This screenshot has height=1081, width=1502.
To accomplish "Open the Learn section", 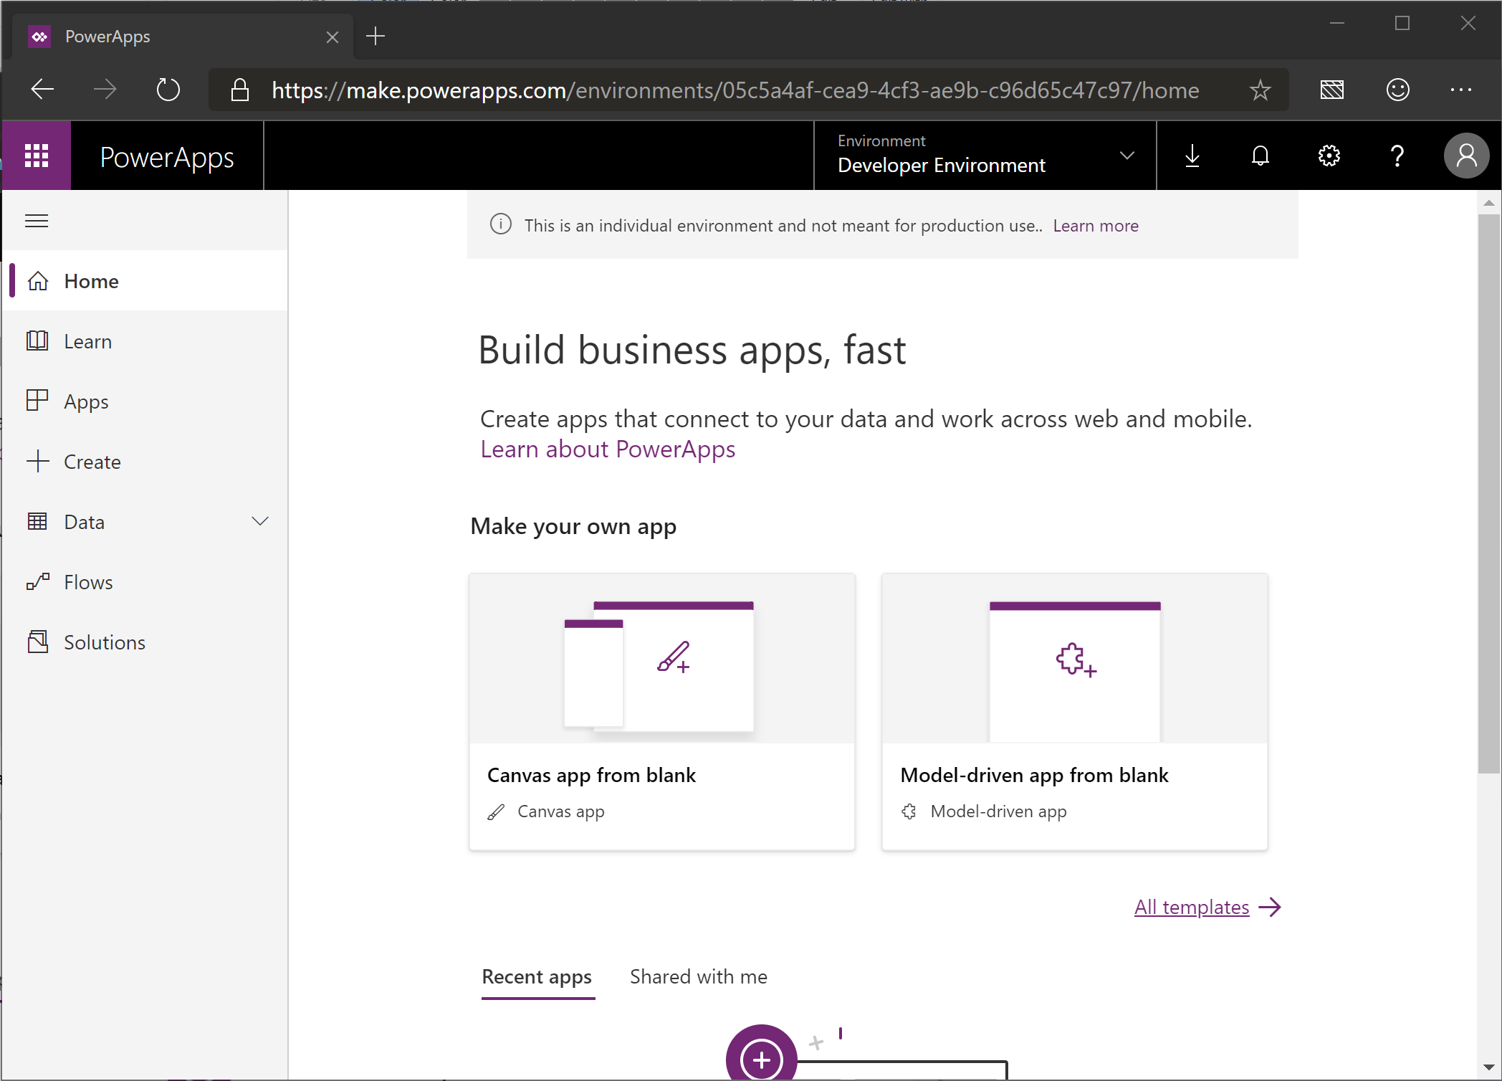I will 87,341.
